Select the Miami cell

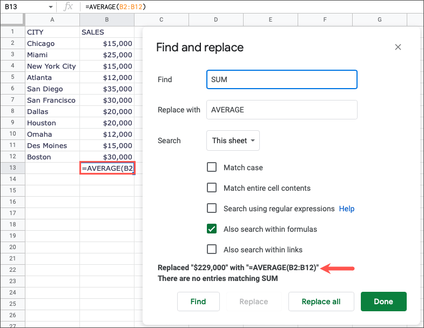(x=52, y=55)
